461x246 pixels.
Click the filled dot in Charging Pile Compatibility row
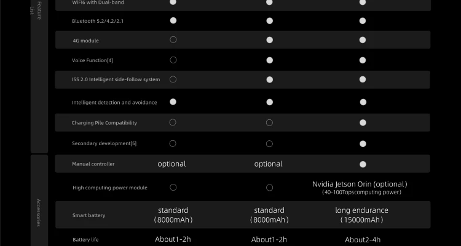click(x=363, y=123)
